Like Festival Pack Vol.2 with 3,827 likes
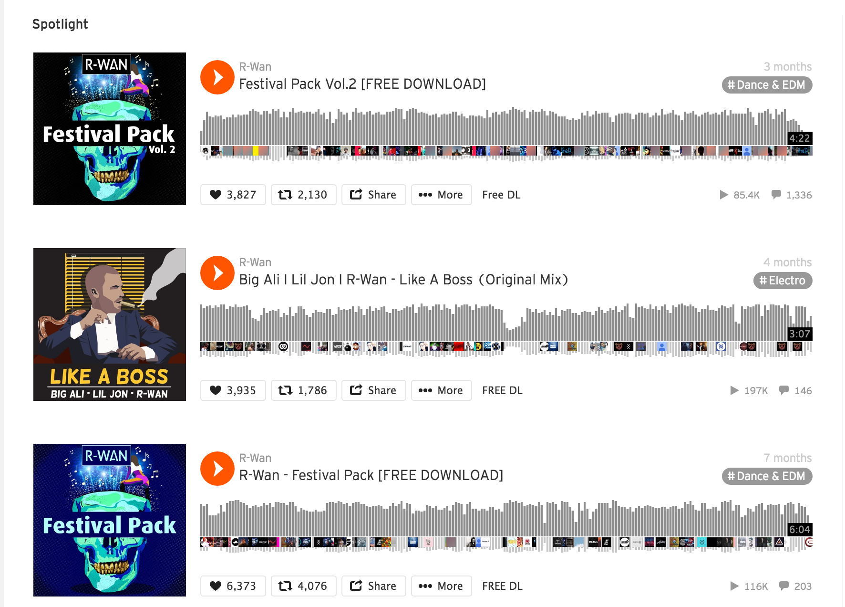The image size is (845, 607). [233, 195]
